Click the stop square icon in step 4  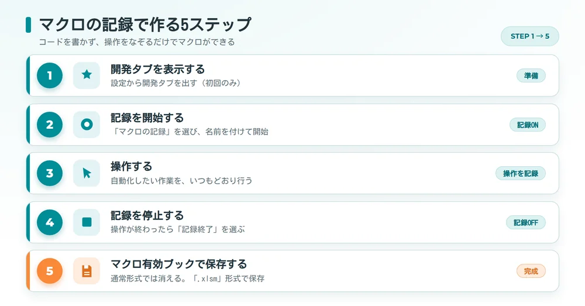87,222
